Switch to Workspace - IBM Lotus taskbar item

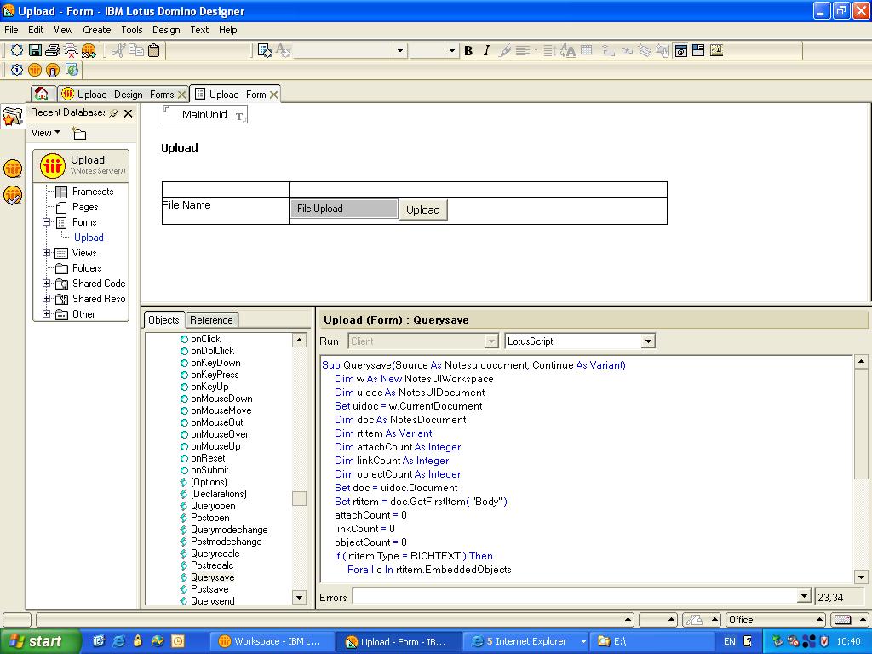[x=271, y=641]
